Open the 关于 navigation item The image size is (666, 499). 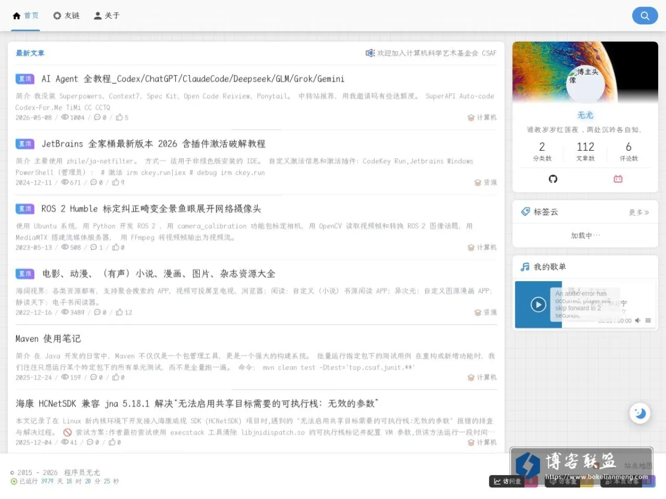(107, 16)
